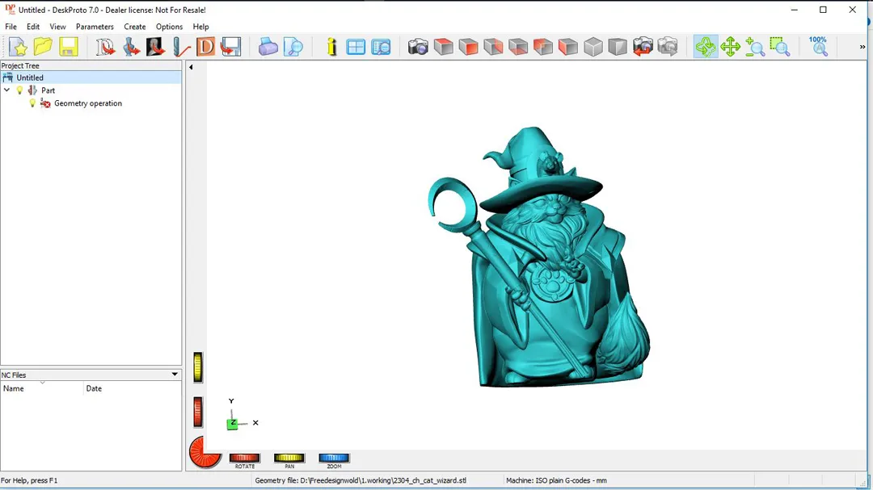873x490 pixels.
Task: Click the blue ZOOM thumbwheel
Action: click(334, 458)
